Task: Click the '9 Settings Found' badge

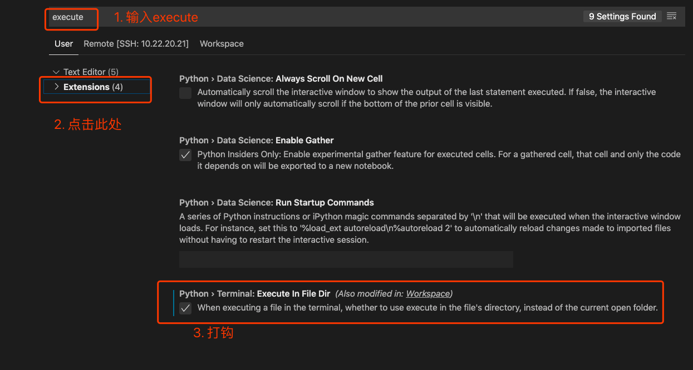Action: click(622, 17)
